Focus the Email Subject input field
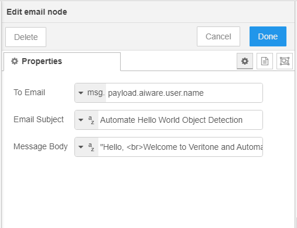 click(x=180, y=120)
